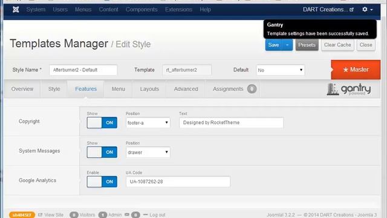This screenshot has height=218, width=387.
Task: Click the Visitors count badge
Action: (x=74, y=215)
